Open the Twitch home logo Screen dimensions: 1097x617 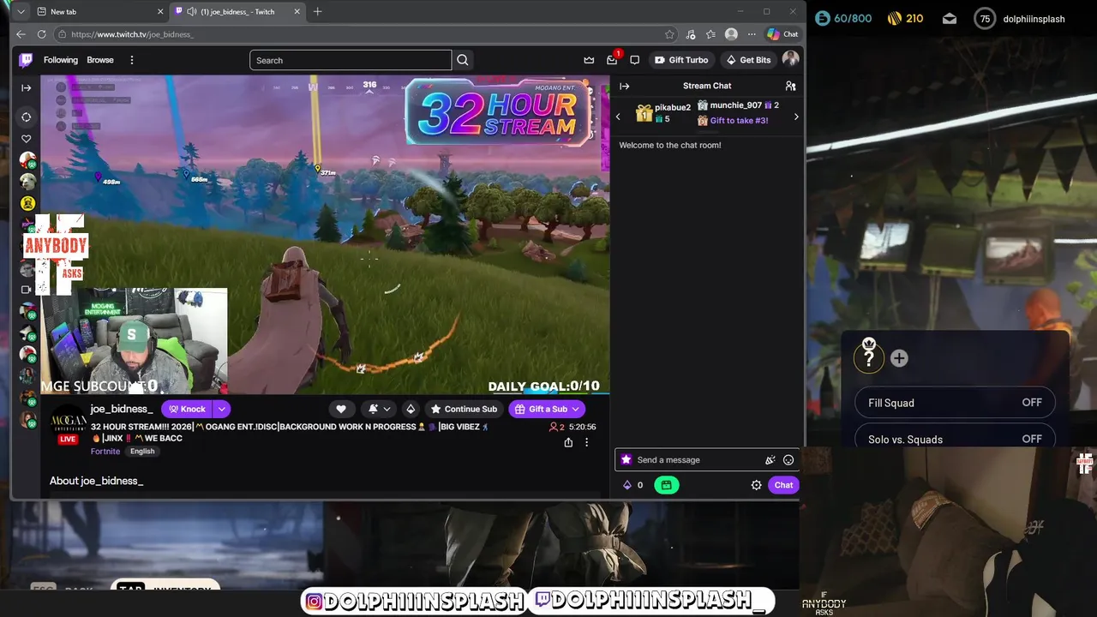27,60
